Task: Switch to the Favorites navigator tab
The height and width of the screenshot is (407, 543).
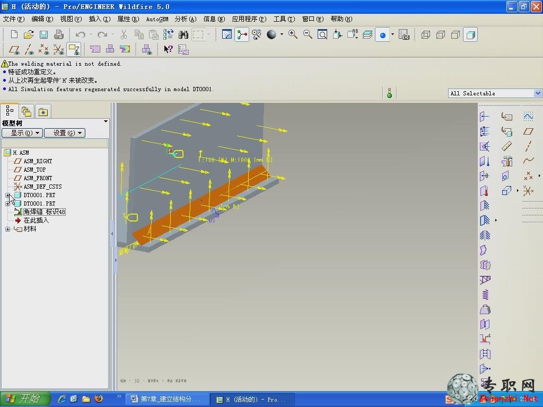Action: [43, 112]
